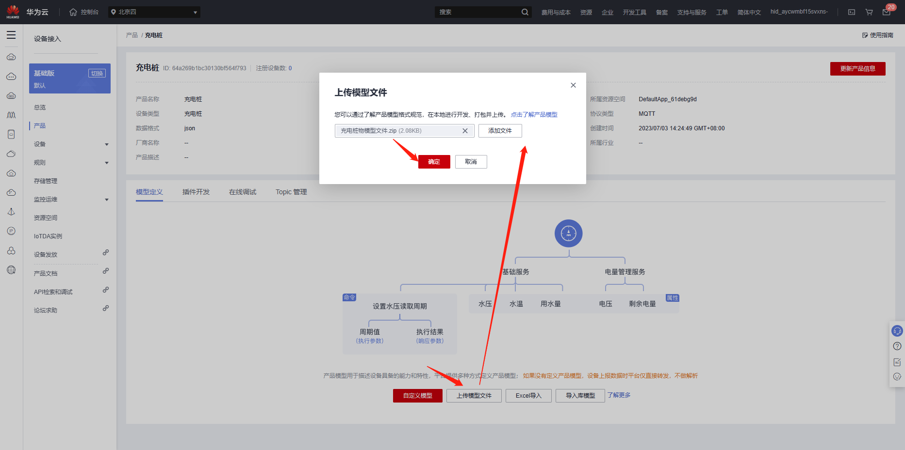Click the cloud with three dots sidebar icon
This screenshot has height=450, width=905.
point(11,77)
